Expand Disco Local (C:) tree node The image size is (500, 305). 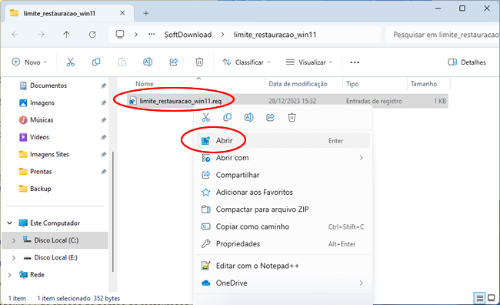14,240
